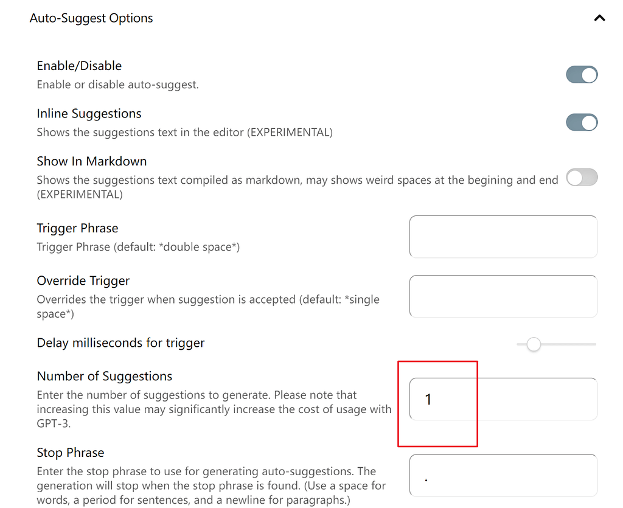Click the Trigger Phrase heading text

tap(77, 228)
